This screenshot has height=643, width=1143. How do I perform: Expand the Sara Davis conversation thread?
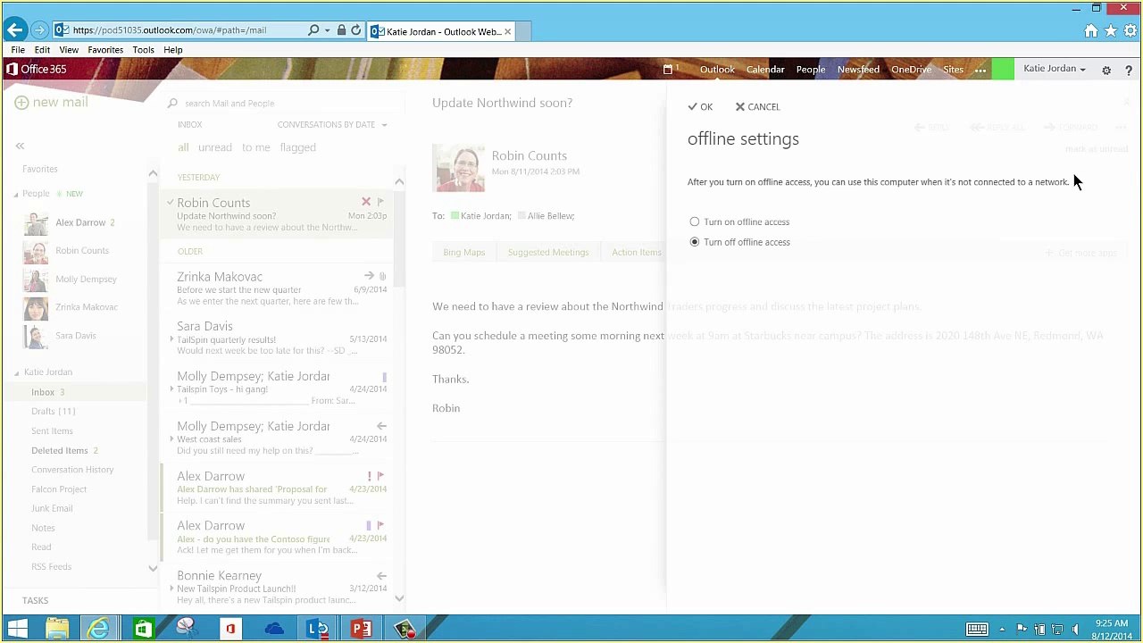click(x=171, y=339)
